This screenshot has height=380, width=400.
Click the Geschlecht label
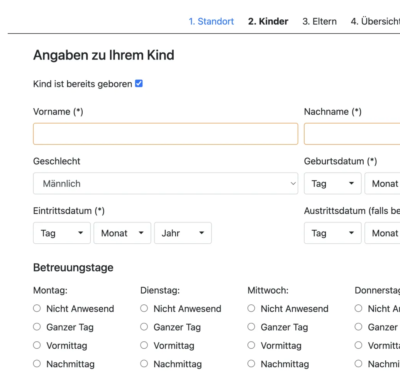pos(57,161)
